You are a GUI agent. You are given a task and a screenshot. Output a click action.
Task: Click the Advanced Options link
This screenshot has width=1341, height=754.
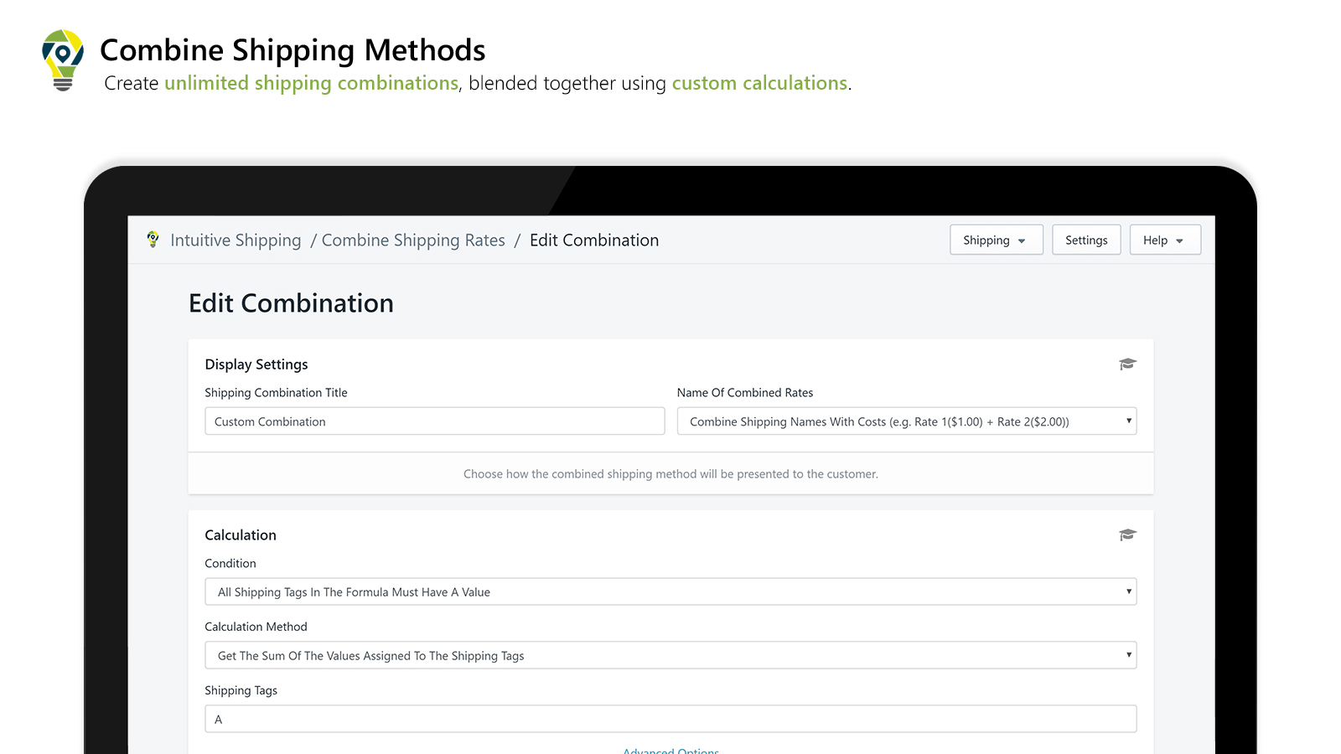tap(670, 750)
